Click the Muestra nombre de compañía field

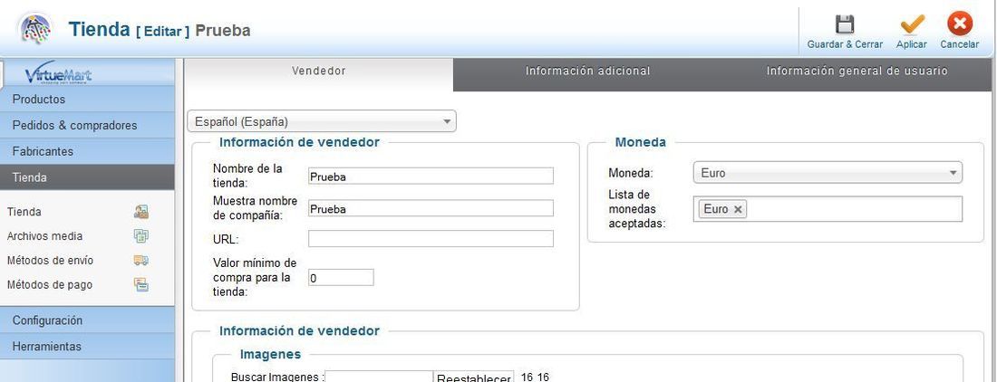(431, 208)
